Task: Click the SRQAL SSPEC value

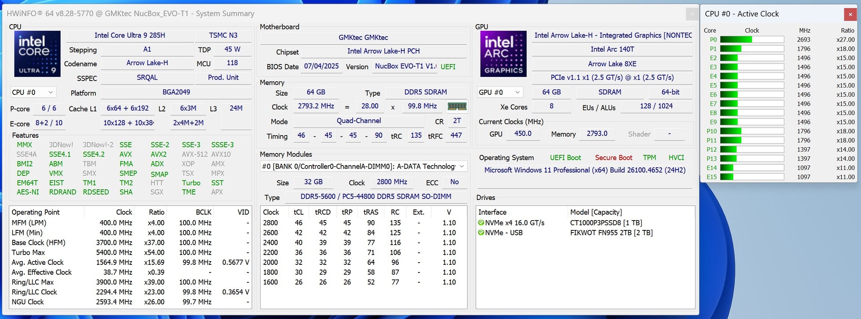Action: [x=147, y=77]
